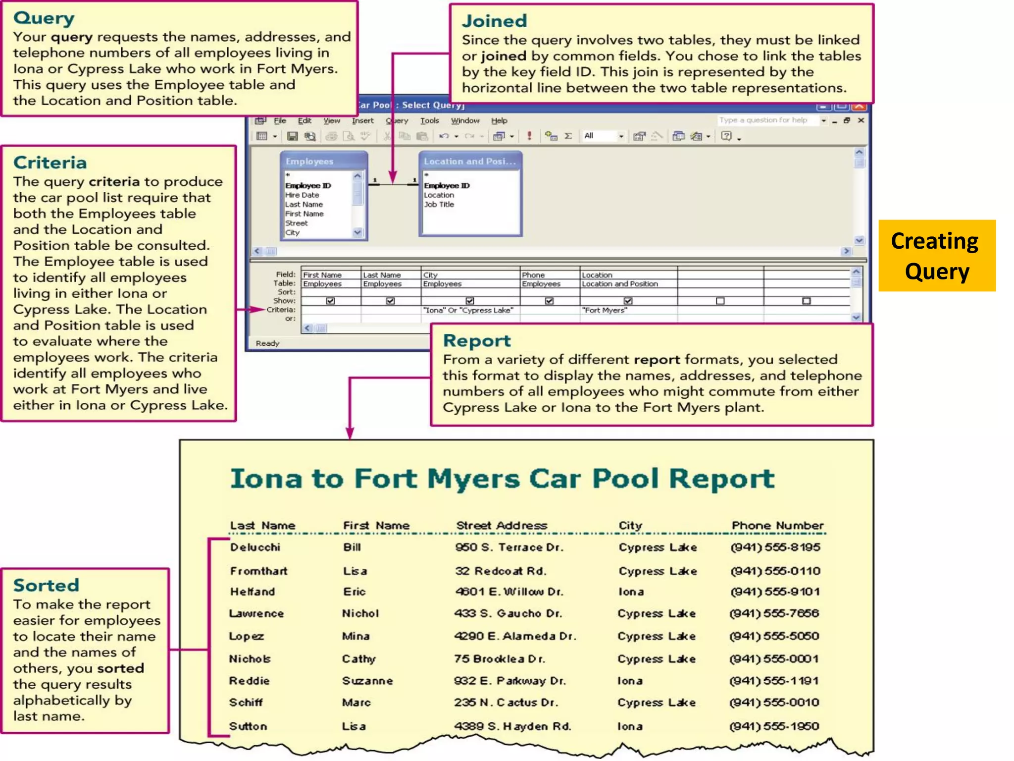
Task: Click the Save floppy-disk icon
Action: [292, 136]
